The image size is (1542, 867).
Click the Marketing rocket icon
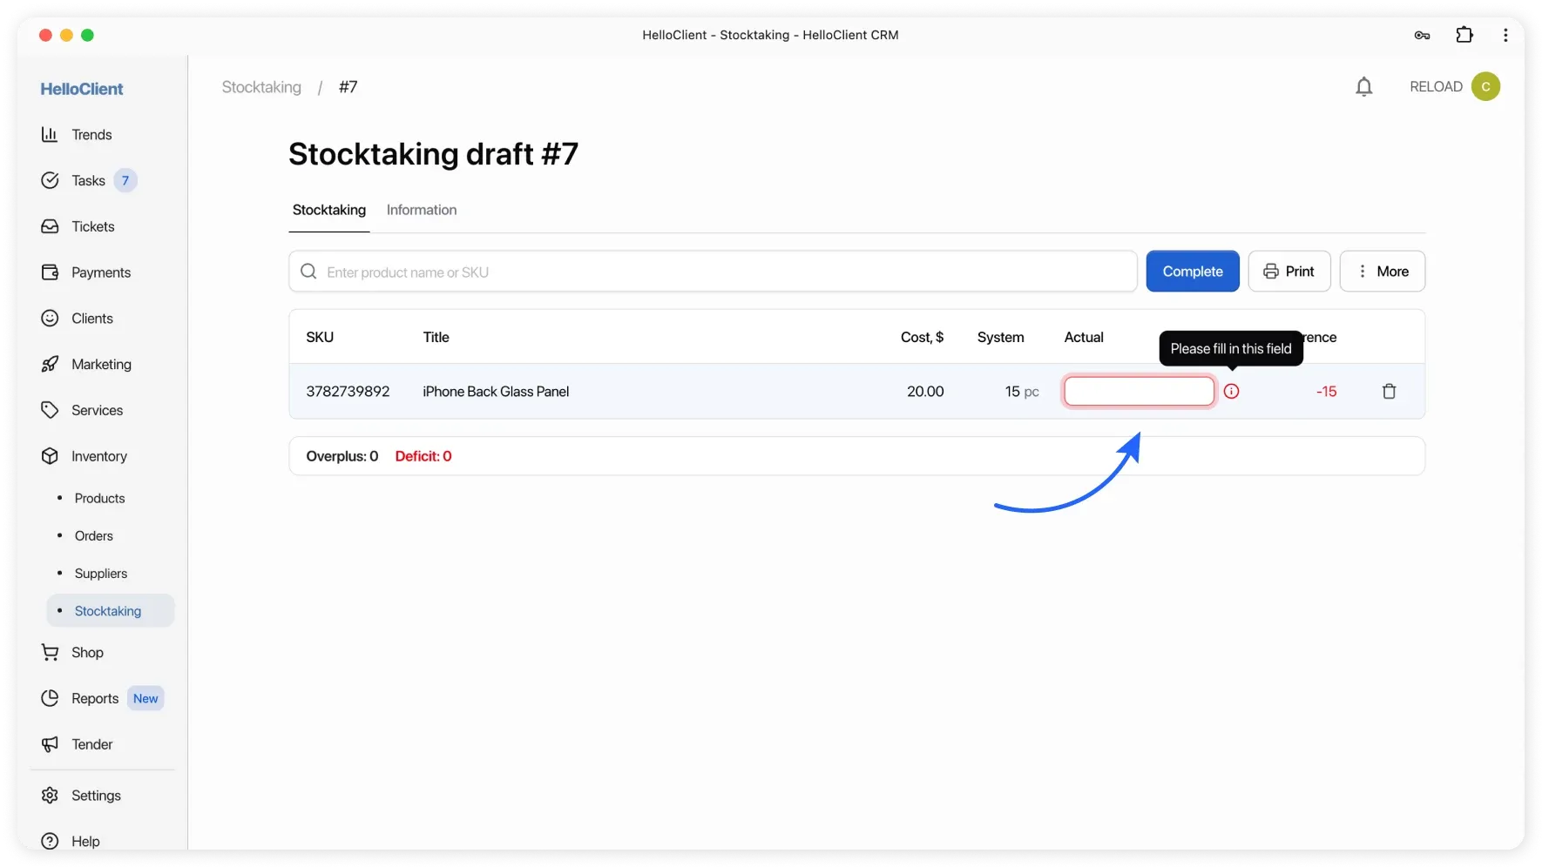(x=50, y=365)
